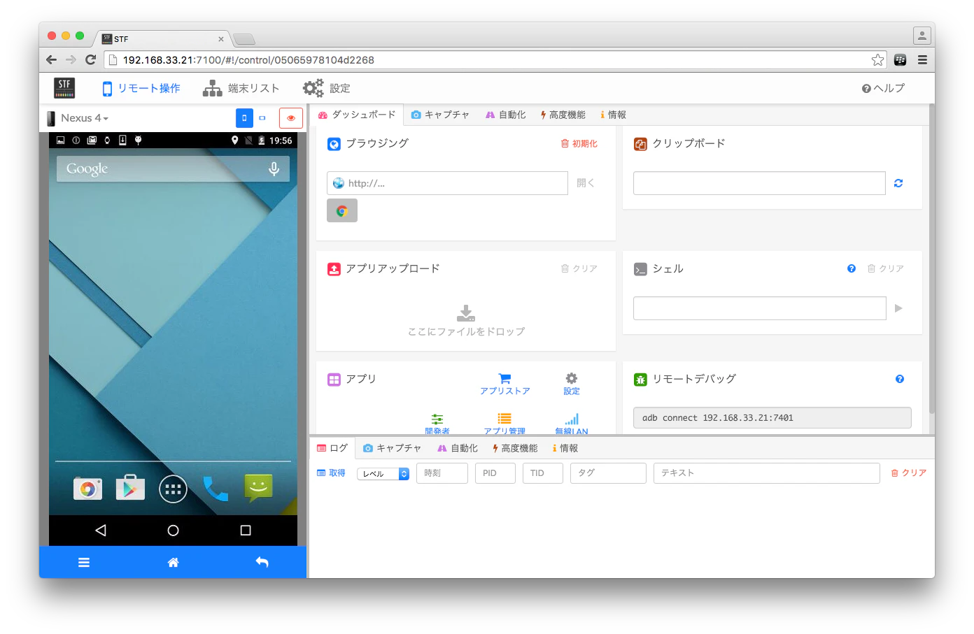The height and width of the screenshot is (634, 974).
Task: Open the Camera app on device
Action: pyautogui.click(x=87, y=489)
